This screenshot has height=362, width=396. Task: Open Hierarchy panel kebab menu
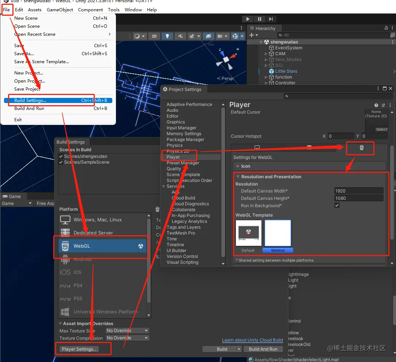[392, 28]
